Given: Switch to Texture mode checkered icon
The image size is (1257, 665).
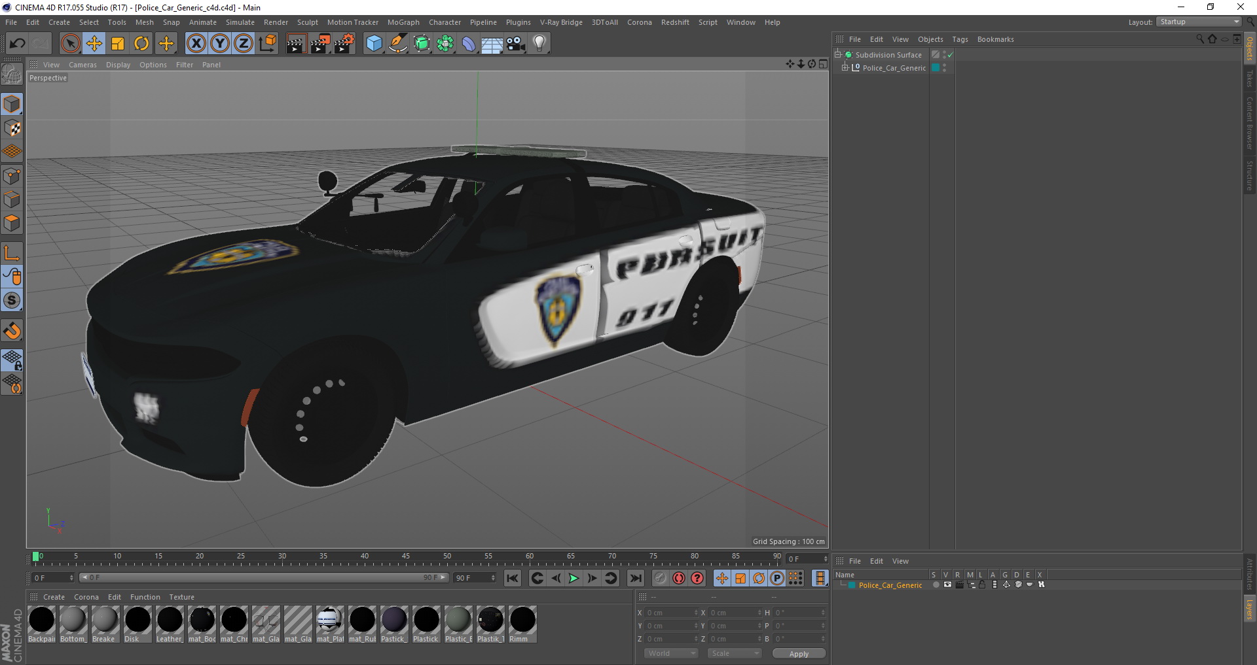Looking at the screenshot, I should [x=12, y=128].
